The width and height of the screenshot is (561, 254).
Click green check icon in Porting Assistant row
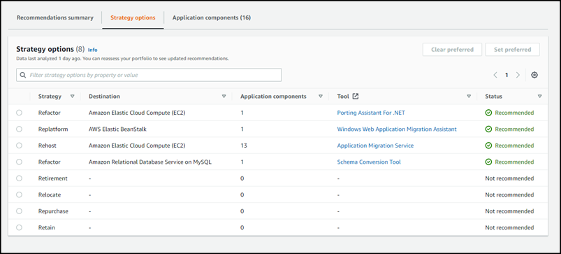488,113
